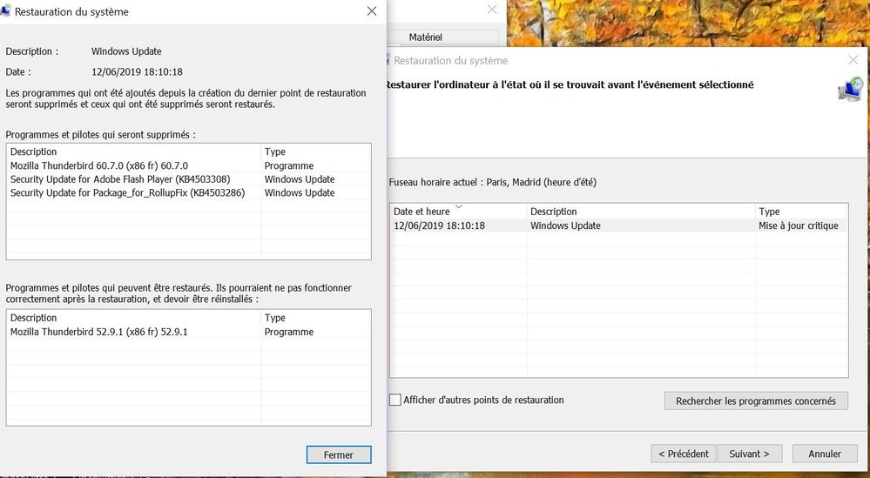The height and width of the screenshot is (478, 870).
Task: Click computer restore icon in wizard header
Action: coord(851,90)
